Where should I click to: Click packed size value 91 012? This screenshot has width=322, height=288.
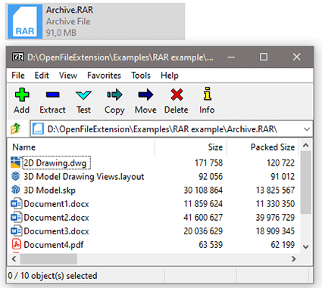point(283,177)
